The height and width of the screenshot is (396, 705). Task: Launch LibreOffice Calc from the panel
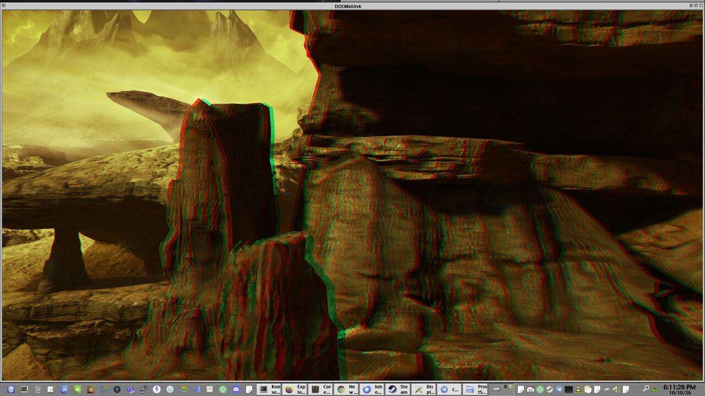click(x=77, y=389)
